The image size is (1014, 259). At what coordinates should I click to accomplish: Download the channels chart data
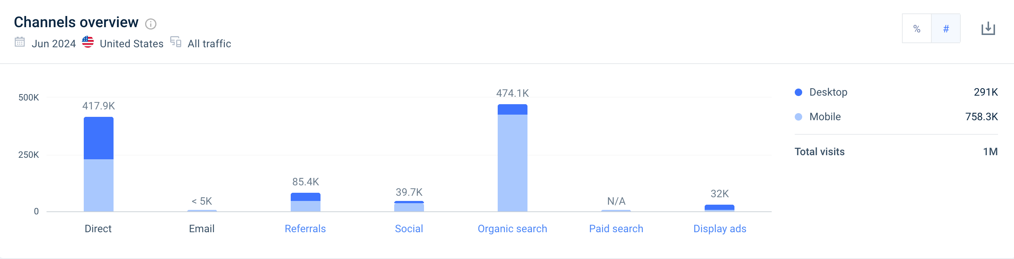click(x=988, y=29)
